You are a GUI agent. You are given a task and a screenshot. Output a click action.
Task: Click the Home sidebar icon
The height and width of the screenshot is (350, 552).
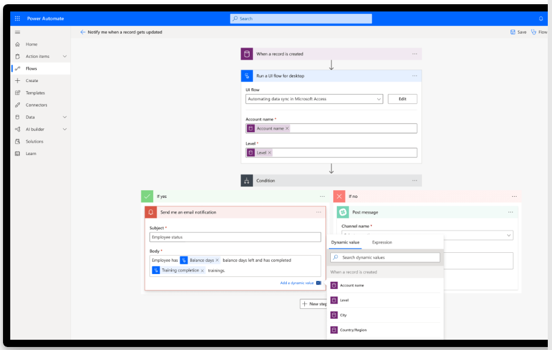point(17,45)
